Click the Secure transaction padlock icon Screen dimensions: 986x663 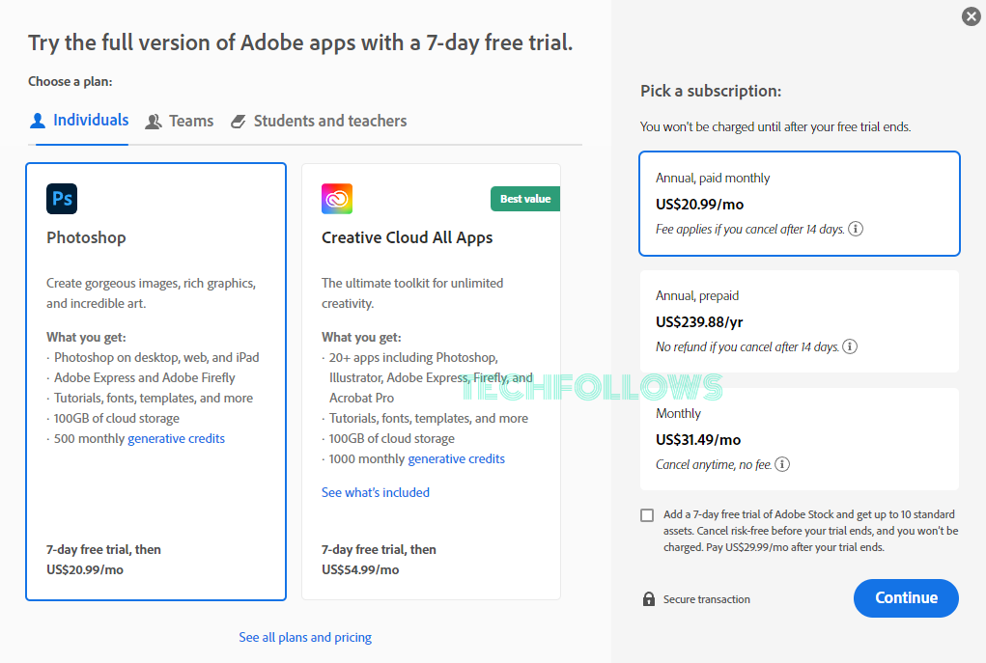pyautogui.click(x=649, y=599)
